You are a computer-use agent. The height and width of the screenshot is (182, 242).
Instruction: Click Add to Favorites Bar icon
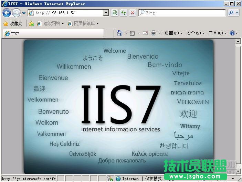[31, 24]
